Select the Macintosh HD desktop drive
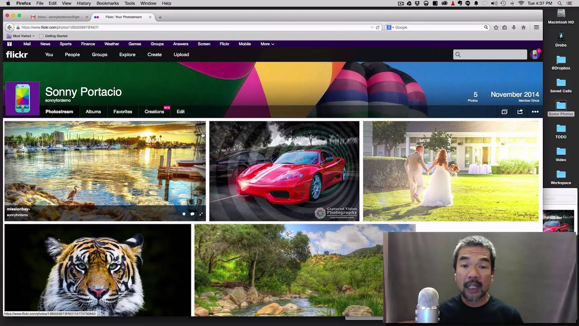The image size is (579, 326). click(x=561, y=16)
